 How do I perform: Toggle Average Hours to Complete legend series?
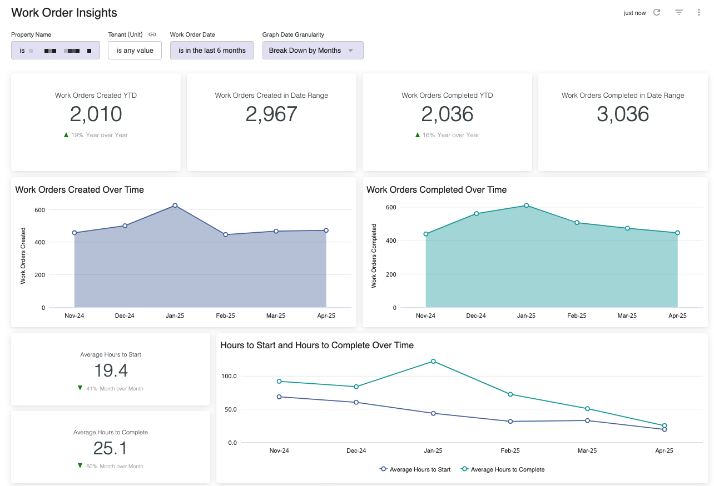pos(502,469)
